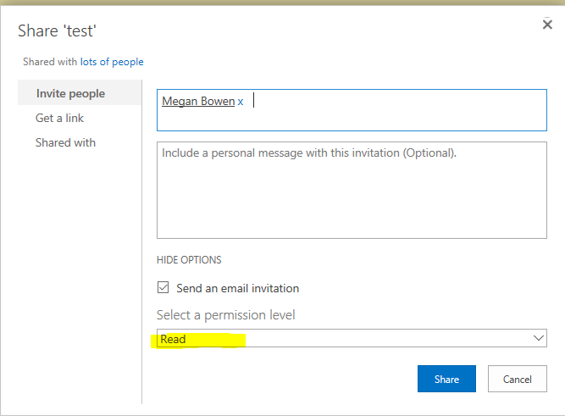Open the Get a link tab

tap(59, 118)
